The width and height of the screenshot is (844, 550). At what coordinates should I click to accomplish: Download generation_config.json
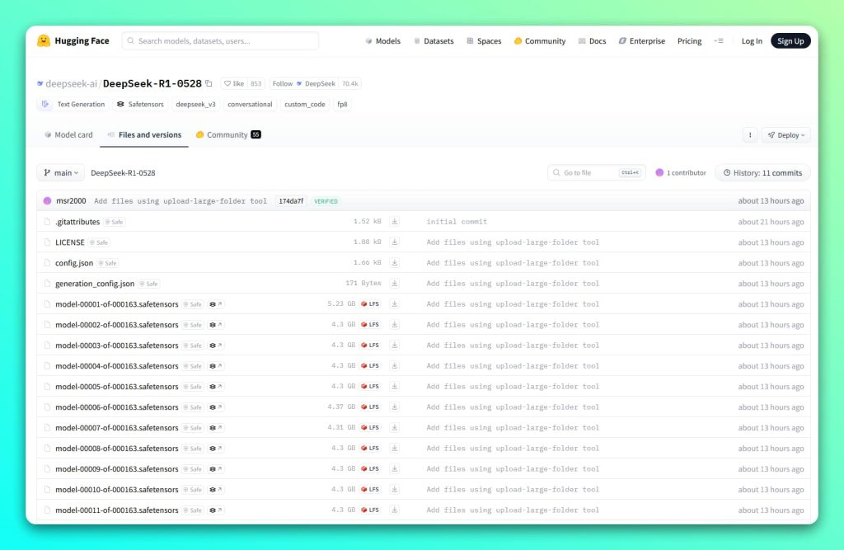395,284
